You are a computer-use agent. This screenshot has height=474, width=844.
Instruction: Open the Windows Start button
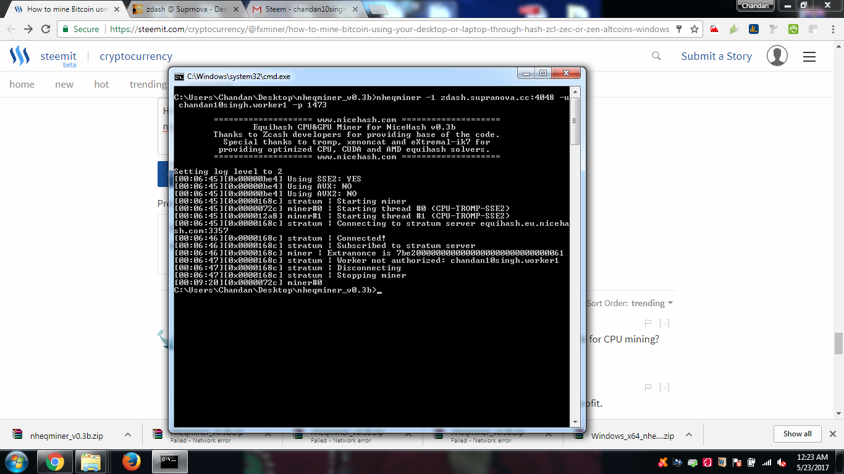tap(17, 462)
